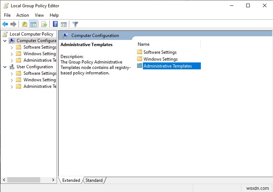This screenshot has width=273, height=192.
Task: Click the Up one level folder icon
Action: (25, 24)
